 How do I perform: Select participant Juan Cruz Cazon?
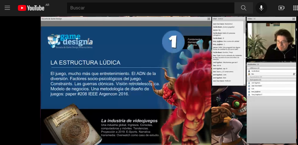pyautogui.click(x=257, y=86)
